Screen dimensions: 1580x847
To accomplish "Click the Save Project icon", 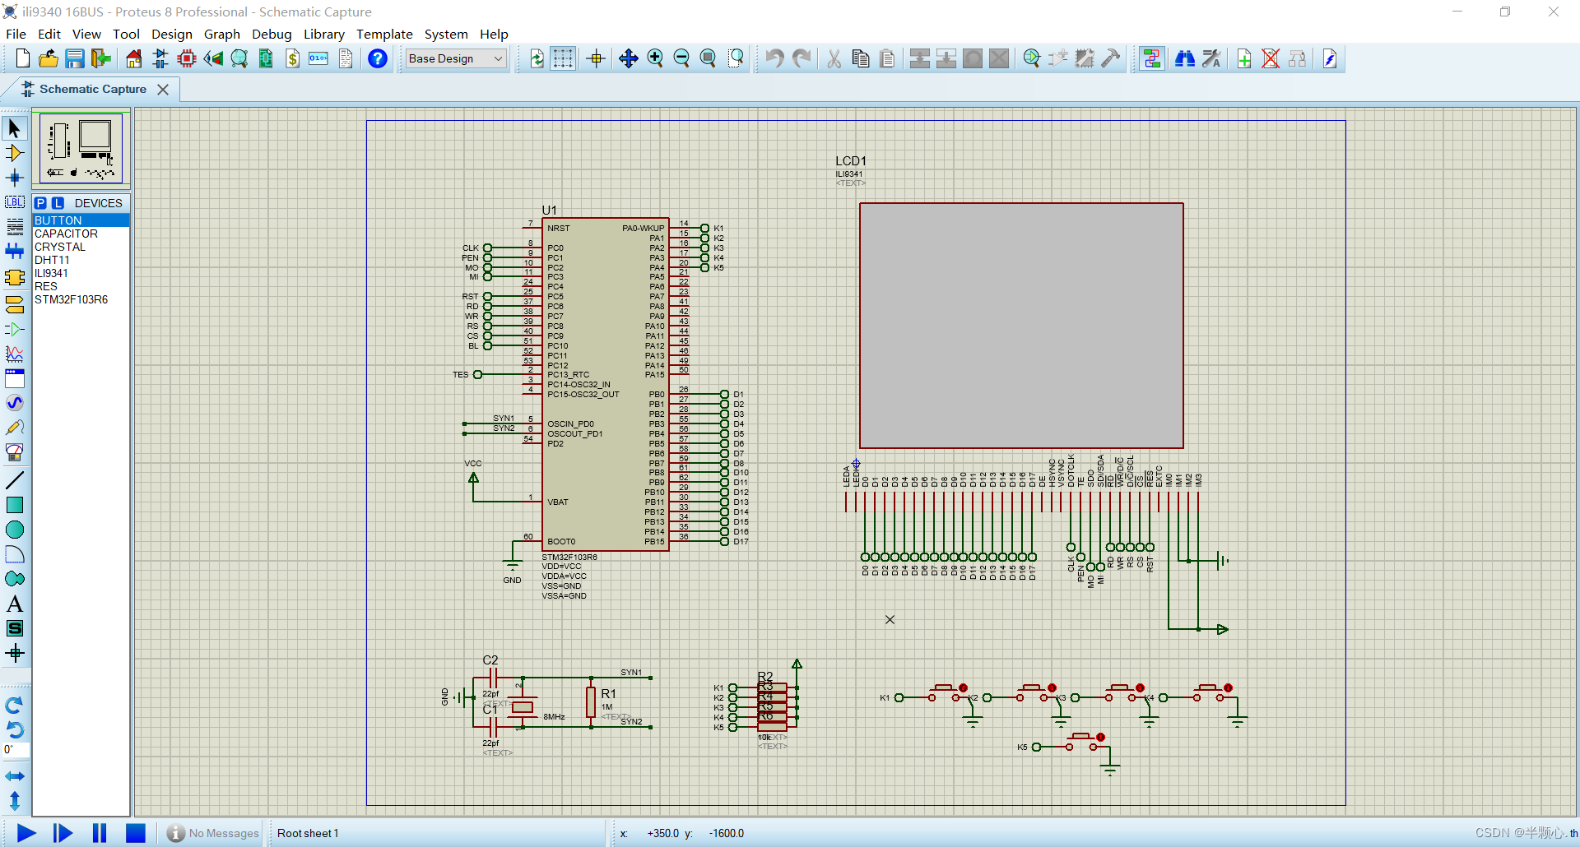I will (74, 58).
